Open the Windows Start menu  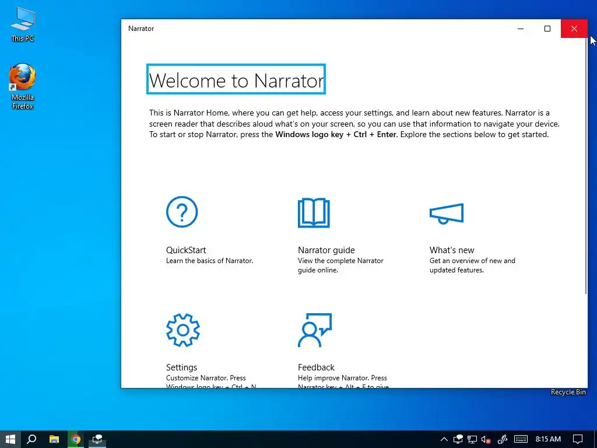point(10,439)
